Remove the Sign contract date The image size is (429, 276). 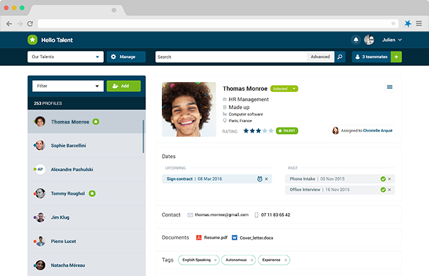click(266, 179)
